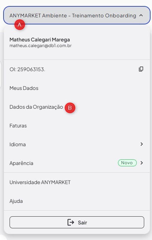This screenshot has height=240, width=152.
Task: Click the Novo badge next to Aparência
Action: (x=127, y=163)
